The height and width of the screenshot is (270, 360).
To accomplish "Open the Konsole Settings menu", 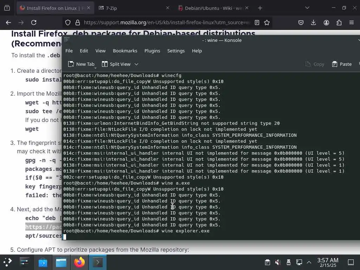I will (176, 51).
